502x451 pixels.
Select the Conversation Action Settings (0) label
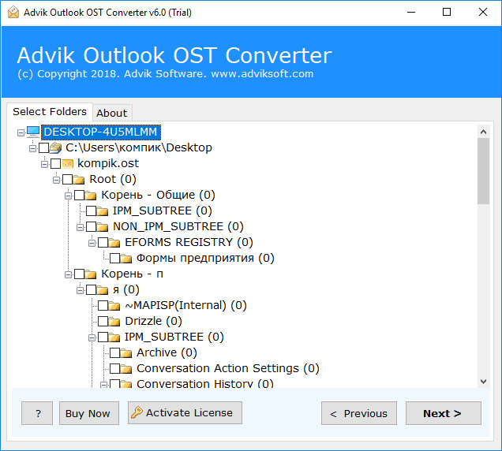[x=228, y=368]
